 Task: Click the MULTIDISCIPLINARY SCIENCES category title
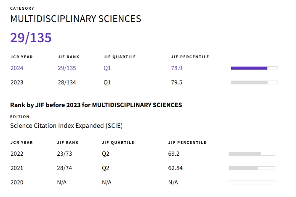click(x=75, y=19)
